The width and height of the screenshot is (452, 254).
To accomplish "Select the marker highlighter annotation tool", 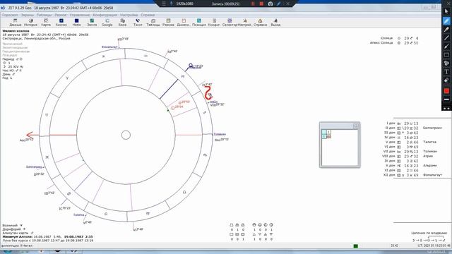I will tap(446, 30).
